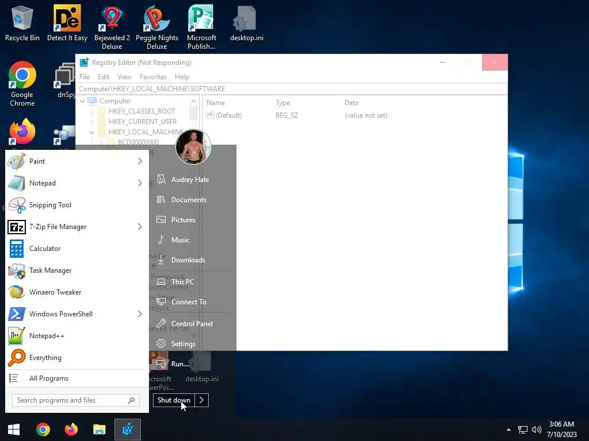The height and width of the screenshot is (441, 589).
Task: Select the (Default) registry value
Action: pos(224,115)
